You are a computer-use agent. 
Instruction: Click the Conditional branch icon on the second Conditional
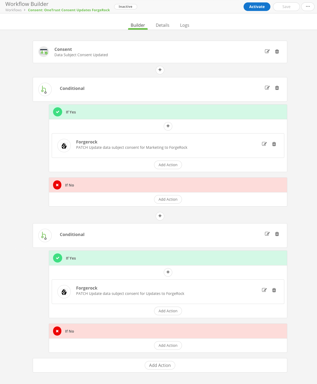(45, 235)
